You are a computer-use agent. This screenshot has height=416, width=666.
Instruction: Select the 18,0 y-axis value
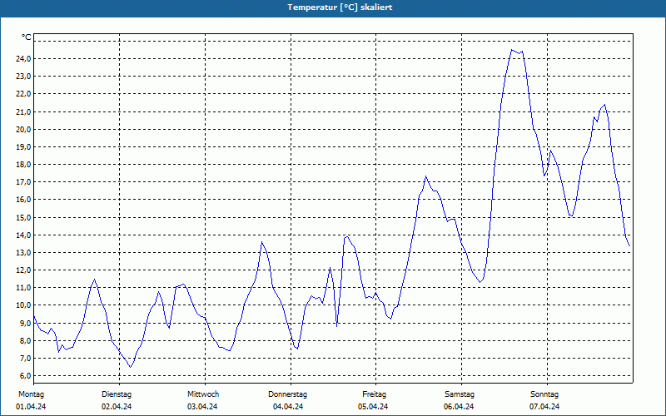23,164
